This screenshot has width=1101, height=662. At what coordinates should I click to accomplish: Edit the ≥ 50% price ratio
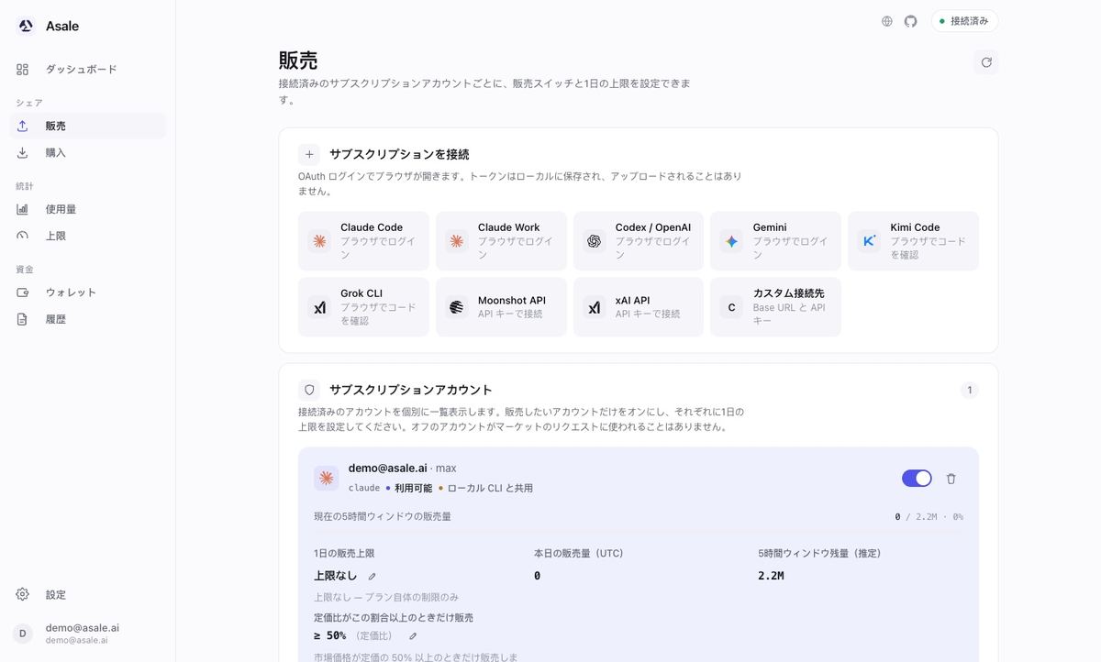413,636
